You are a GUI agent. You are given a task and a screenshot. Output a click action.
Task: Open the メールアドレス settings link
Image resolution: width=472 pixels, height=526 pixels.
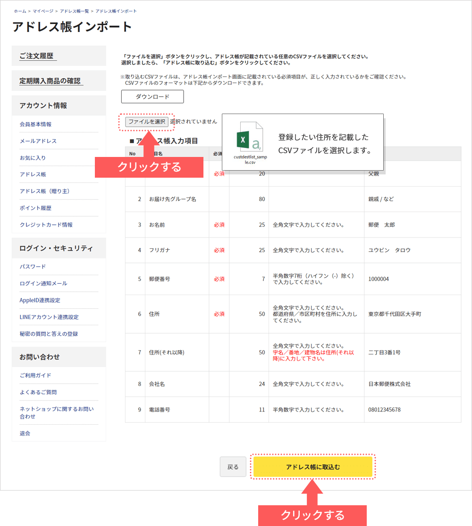point(38,141)
